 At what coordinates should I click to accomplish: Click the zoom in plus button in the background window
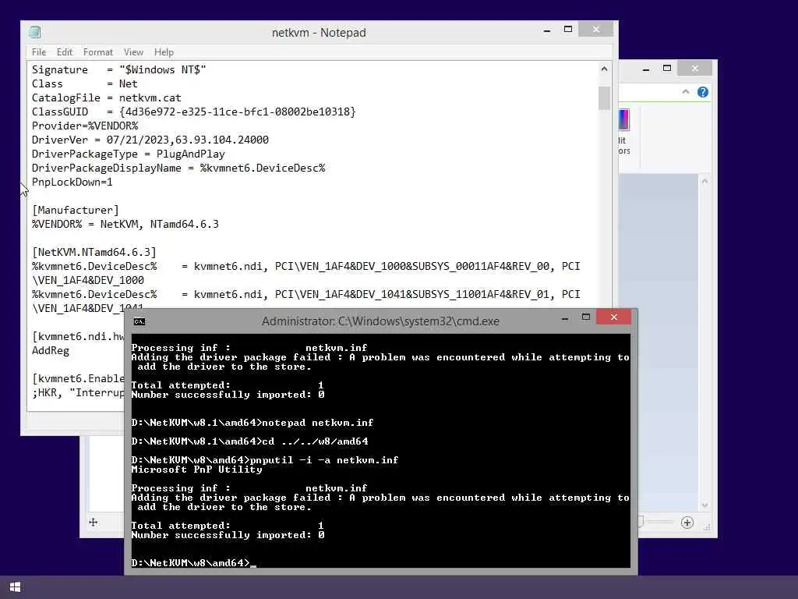(687, 523)
